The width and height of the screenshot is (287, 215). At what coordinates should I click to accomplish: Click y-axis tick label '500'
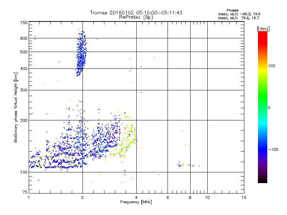tap(24, 52)
